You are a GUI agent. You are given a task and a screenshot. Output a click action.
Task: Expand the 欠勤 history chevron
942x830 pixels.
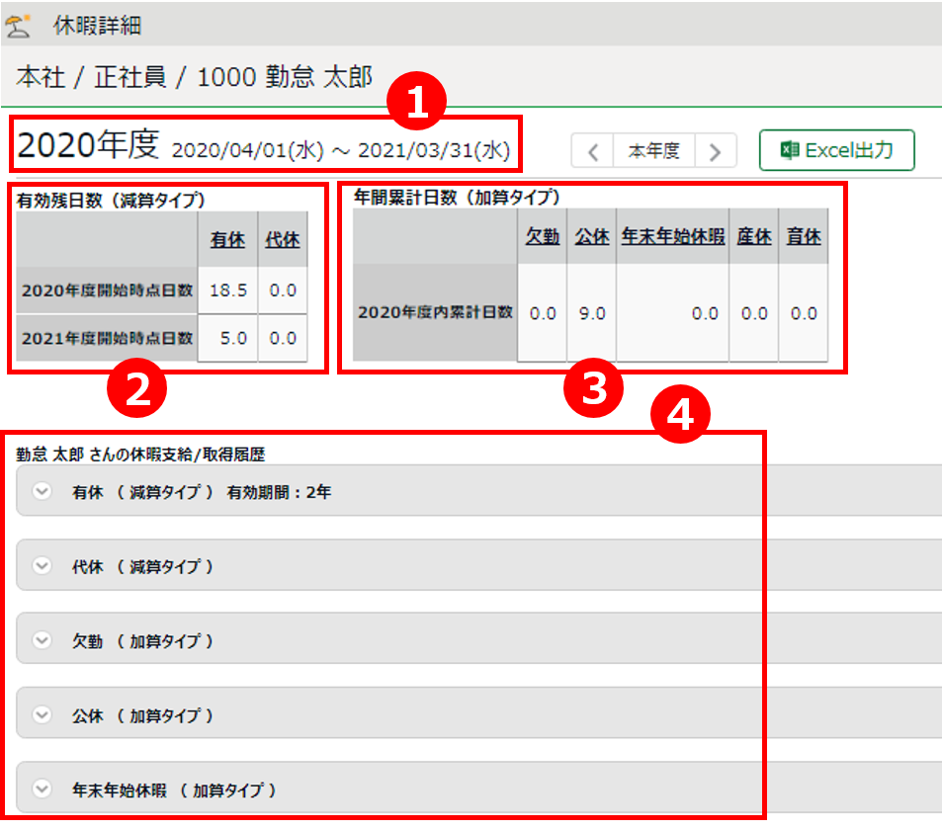click(42, 640)
